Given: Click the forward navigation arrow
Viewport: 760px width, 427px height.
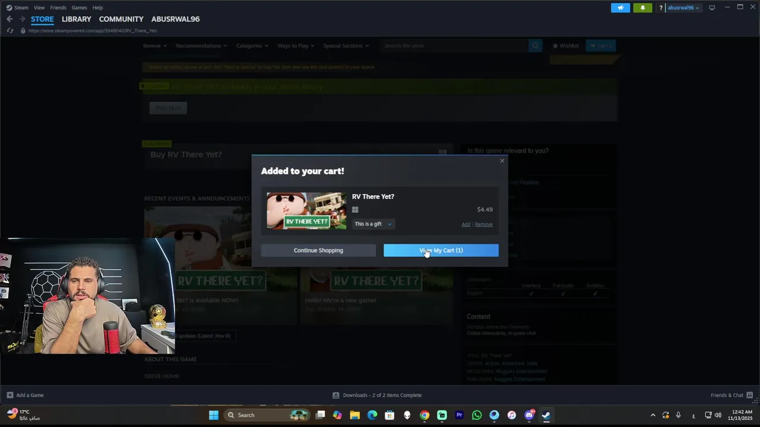Looking at the screenshot, I should [x=22, y=19].
